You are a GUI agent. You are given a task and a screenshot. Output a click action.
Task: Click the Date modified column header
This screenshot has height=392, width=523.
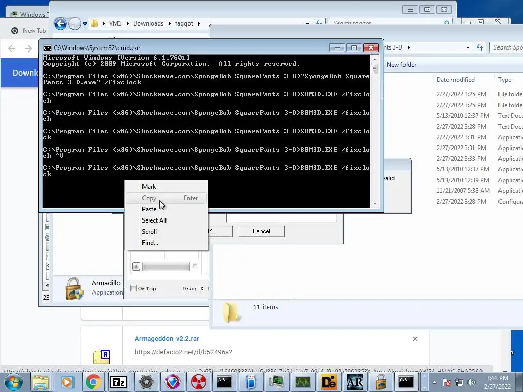(456, 79)
